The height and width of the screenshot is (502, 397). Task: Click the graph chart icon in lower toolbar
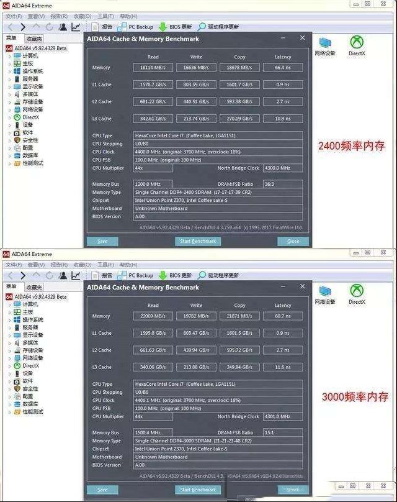pos(76,275)
